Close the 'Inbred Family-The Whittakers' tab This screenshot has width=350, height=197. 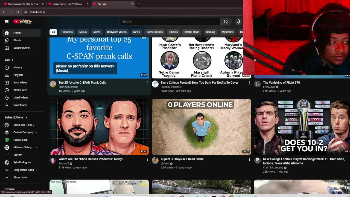coord(87,4)
